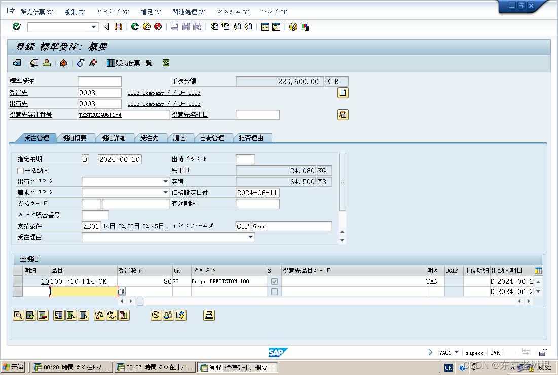Viewport: 558px width, 375px height.
Task: Click the availability check clock icon
Action: [x=156, y=315]
